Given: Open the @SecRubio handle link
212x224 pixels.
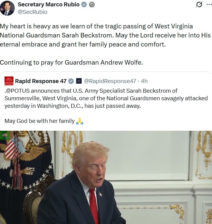Looking at the screenshot, I should (33, 12).
